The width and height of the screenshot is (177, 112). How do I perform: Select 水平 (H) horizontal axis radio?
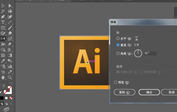pos(118,39)
